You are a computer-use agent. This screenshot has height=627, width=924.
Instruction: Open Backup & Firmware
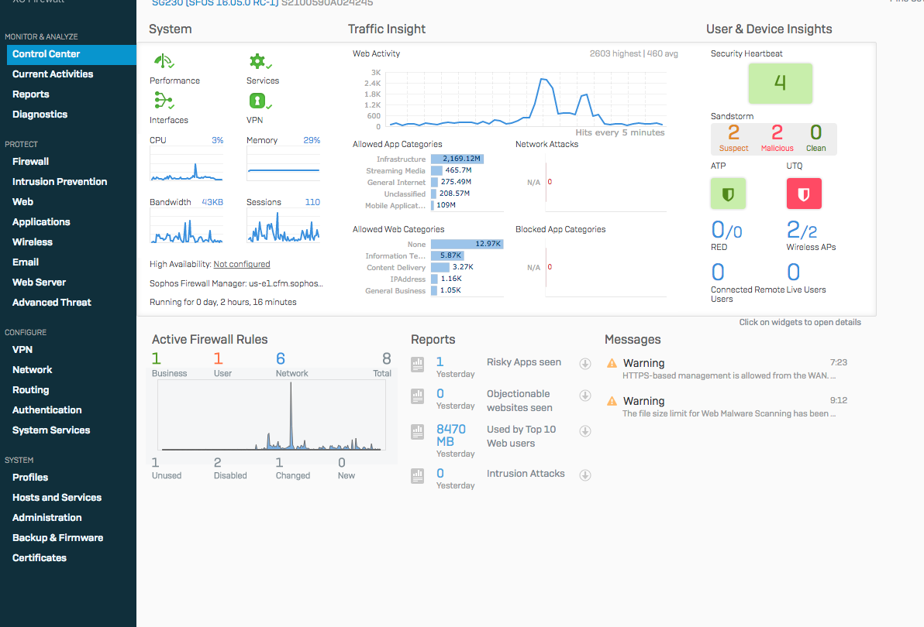(57, 538)
